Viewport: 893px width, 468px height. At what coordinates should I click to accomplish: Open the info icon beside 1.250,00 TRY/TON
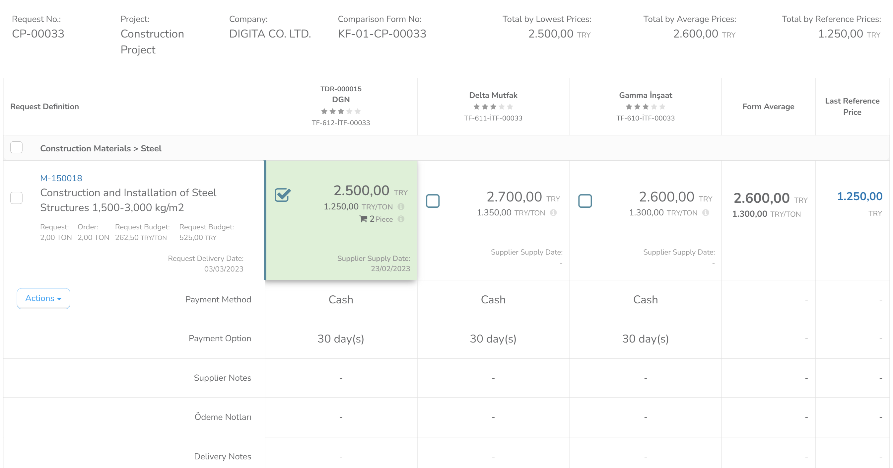401,207
